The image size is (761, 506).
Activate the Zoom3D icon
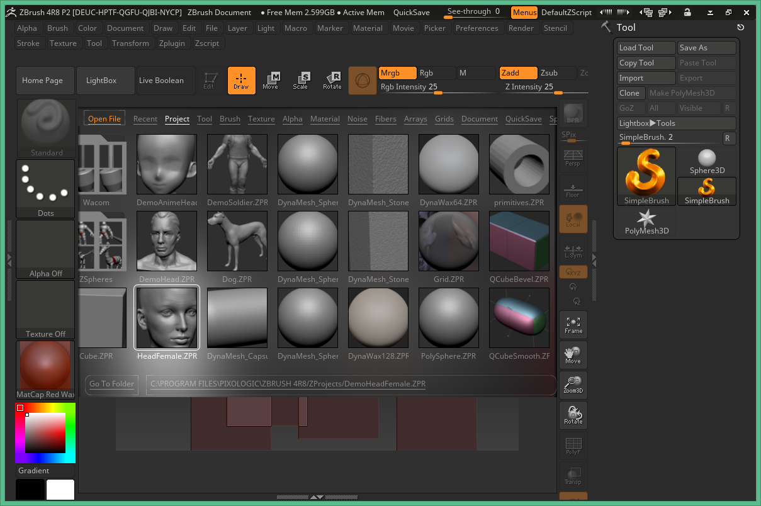pyautogui.click(x=573, y=385)
